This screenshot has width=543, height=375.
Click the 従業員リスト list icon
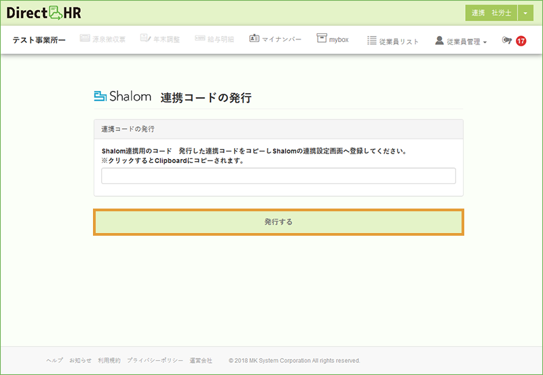coord(372,41)
